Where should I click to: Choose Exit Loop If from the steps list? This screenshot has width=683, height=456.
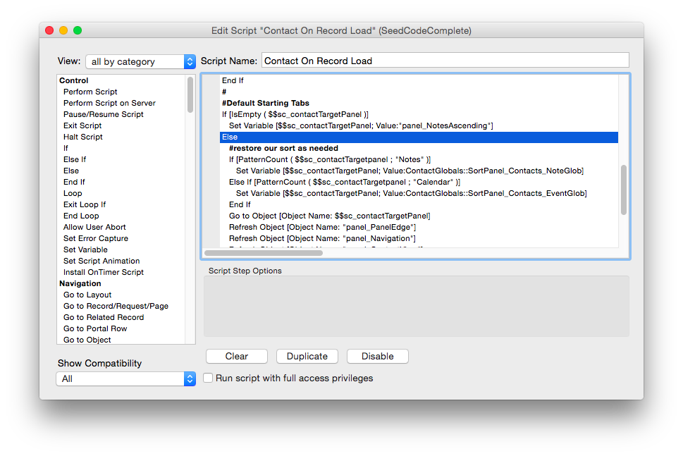(x=85, y=204)
